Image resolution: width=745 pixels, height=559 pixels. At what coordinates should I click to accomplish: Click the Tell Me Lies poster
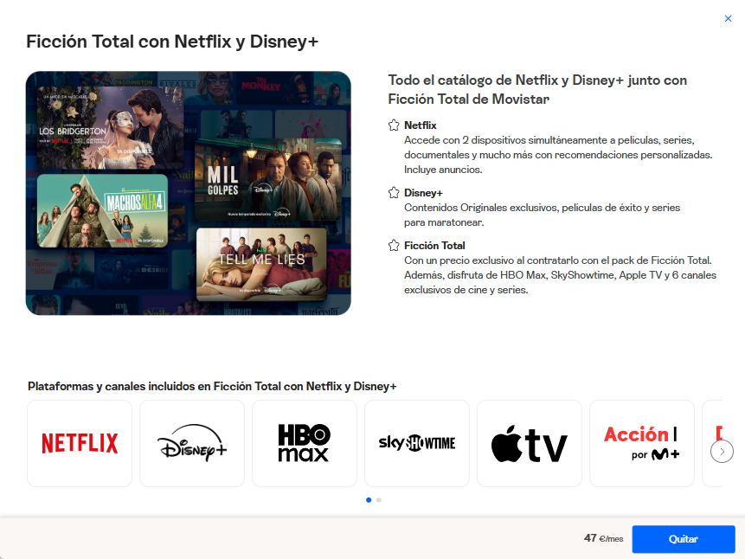(261, 264)
